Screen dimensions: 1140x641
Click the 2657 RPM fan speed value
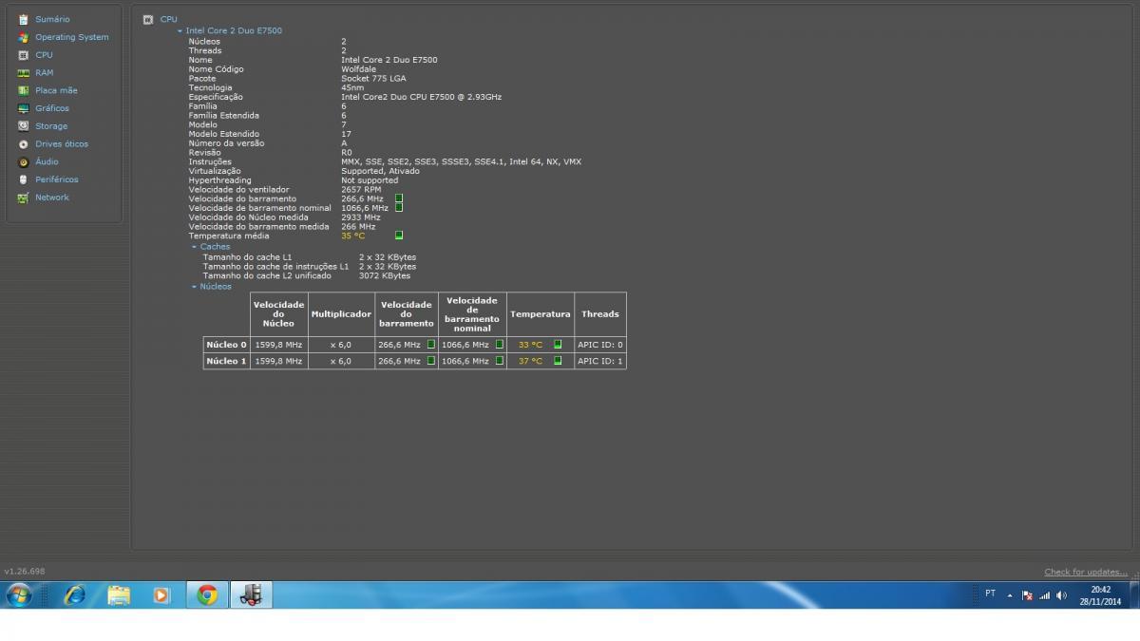(x=361, y=189)
